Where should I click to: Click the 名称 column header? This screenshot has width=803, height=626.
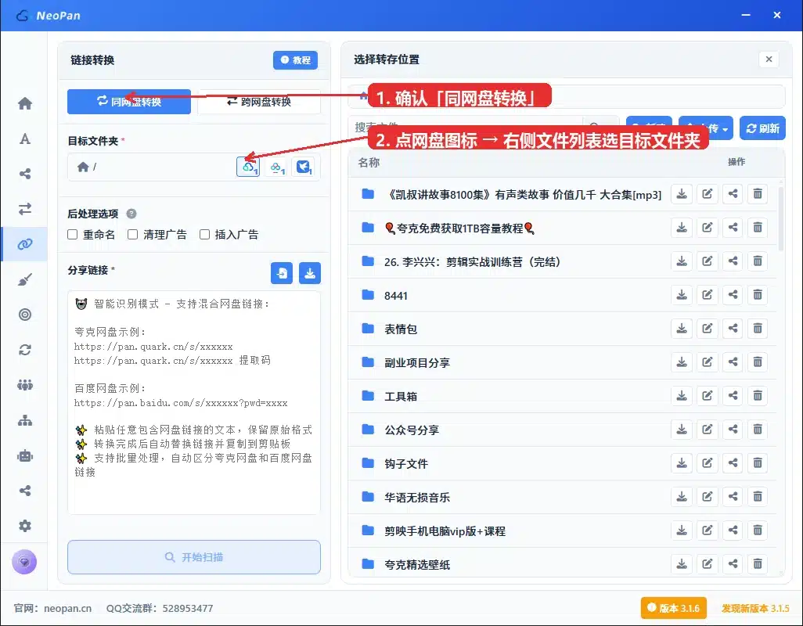pos(369,162)
